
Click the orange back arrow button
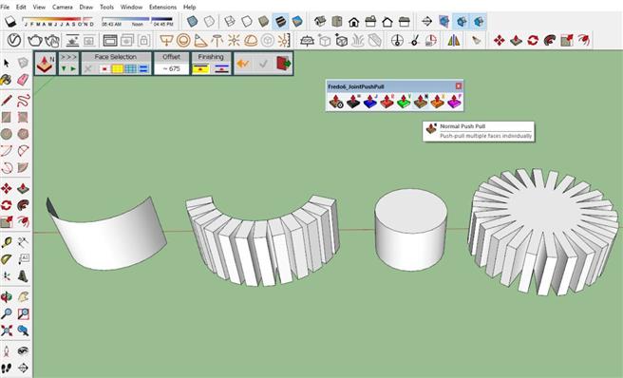click(x=243, y=64)
